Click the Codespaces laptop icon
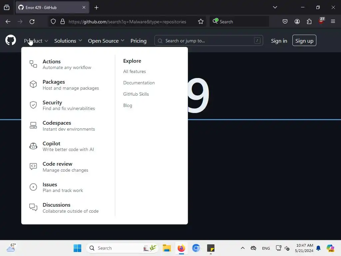Viewport: 341px width, 256px height. tap(33, 125)
